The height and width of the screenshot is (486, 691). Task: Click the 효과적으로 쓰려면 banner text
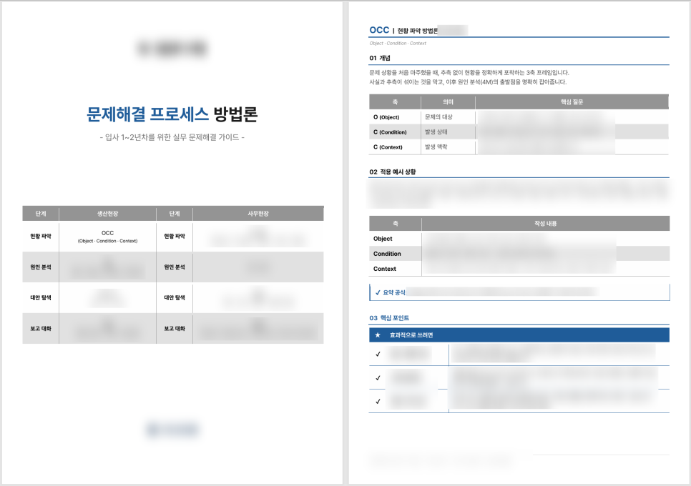click(411, 335)
